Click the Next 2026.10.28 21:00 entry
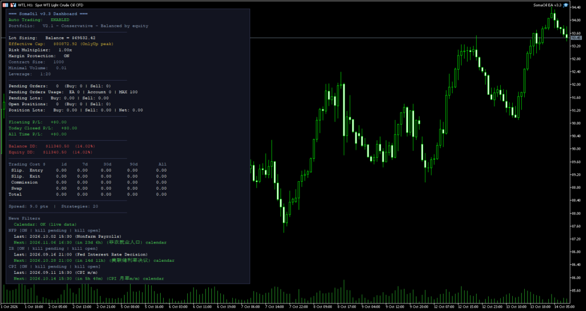Screen dimensions: 586x311 tap(94, 261)
